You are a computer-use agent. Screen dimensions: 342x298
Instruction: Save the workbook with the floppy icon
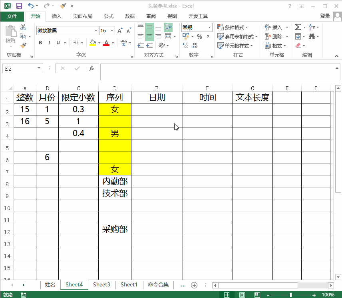(19, 6)
